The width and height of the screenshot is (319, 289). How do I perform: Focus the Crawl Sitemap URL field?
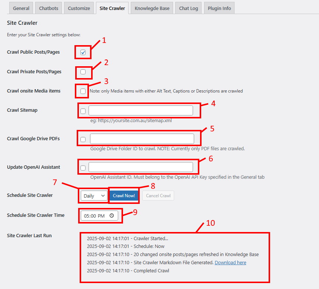coord(141,111)
